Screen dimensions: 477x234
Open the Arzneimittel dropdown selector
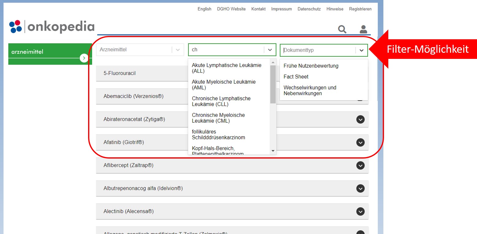click(x=177, y=50)
